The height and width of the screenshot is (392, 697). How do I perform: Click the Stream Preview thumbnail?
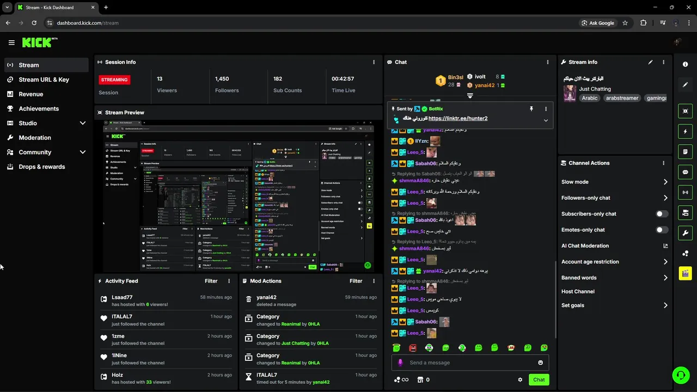coord(239,197)
